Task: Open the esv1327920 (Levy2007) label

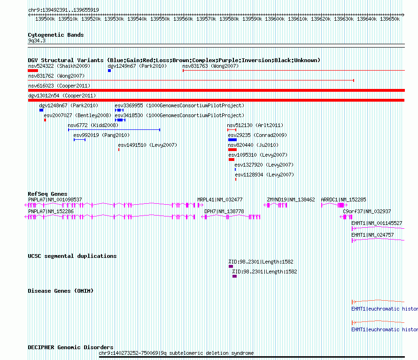Action: coord(264,165)
